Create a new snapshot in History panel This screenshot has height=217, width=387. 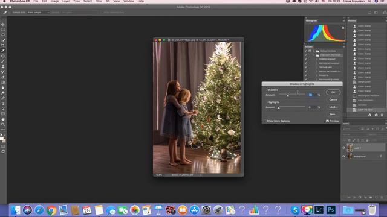tap(376, 115)
